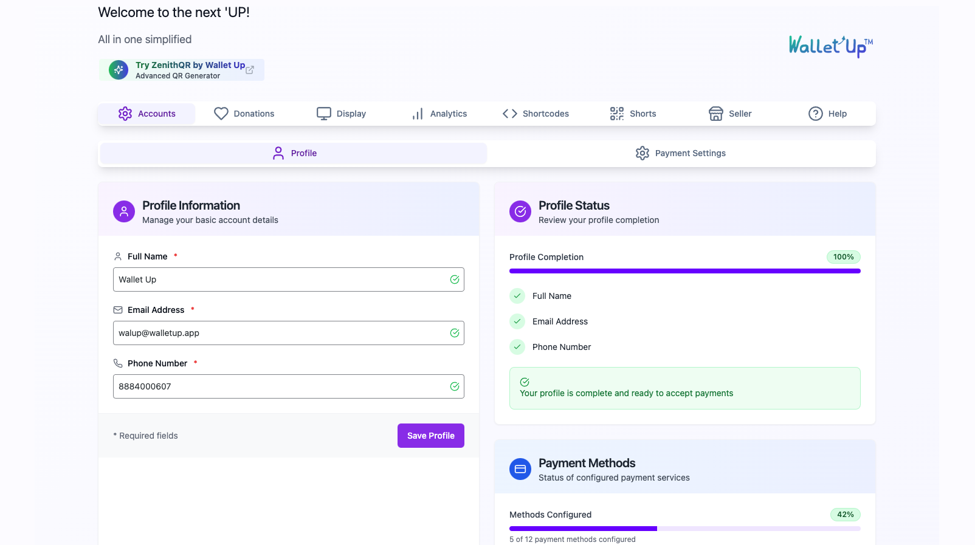Viewport: 975px width, 545px height.
Task: Click the Profile Status checkmark circle icon
Action: coord(520,211)
